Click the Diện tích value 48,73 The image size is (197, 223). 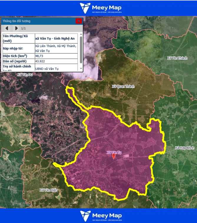point(39,56)
